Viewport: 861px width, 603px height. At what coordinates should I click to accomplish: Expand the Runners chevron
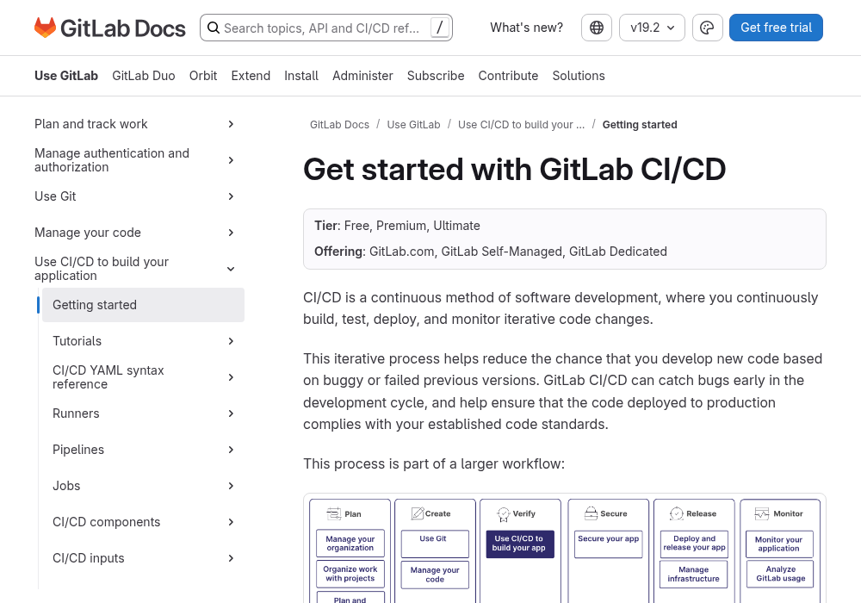[x=231, y=413]
